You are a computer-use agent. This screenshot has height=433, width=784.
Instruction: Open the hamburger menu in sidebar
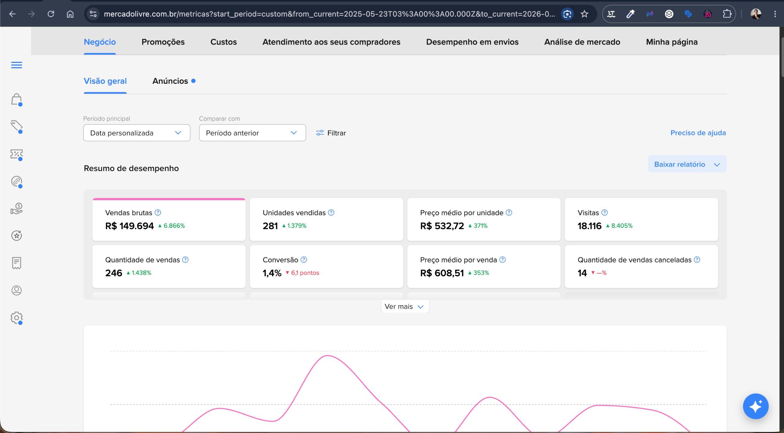pyautogui.click(x=17, y=65)
